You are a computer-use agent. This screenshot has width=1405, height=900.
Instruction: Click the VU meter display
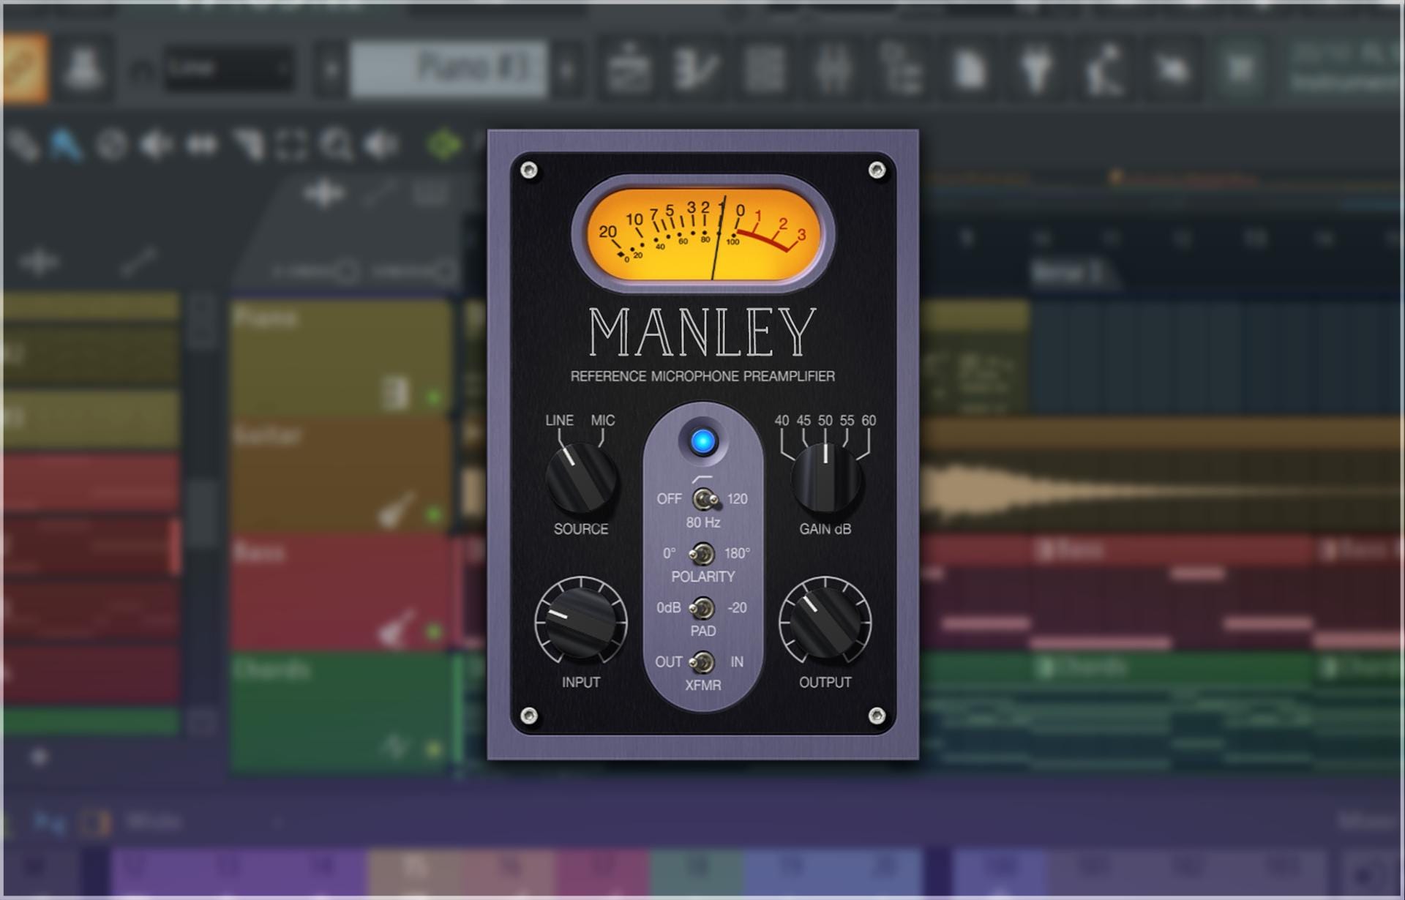(702, 234)
